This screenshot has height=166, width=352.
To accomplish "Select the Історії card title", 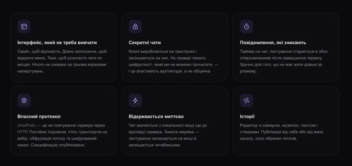I will pos(247,117).
